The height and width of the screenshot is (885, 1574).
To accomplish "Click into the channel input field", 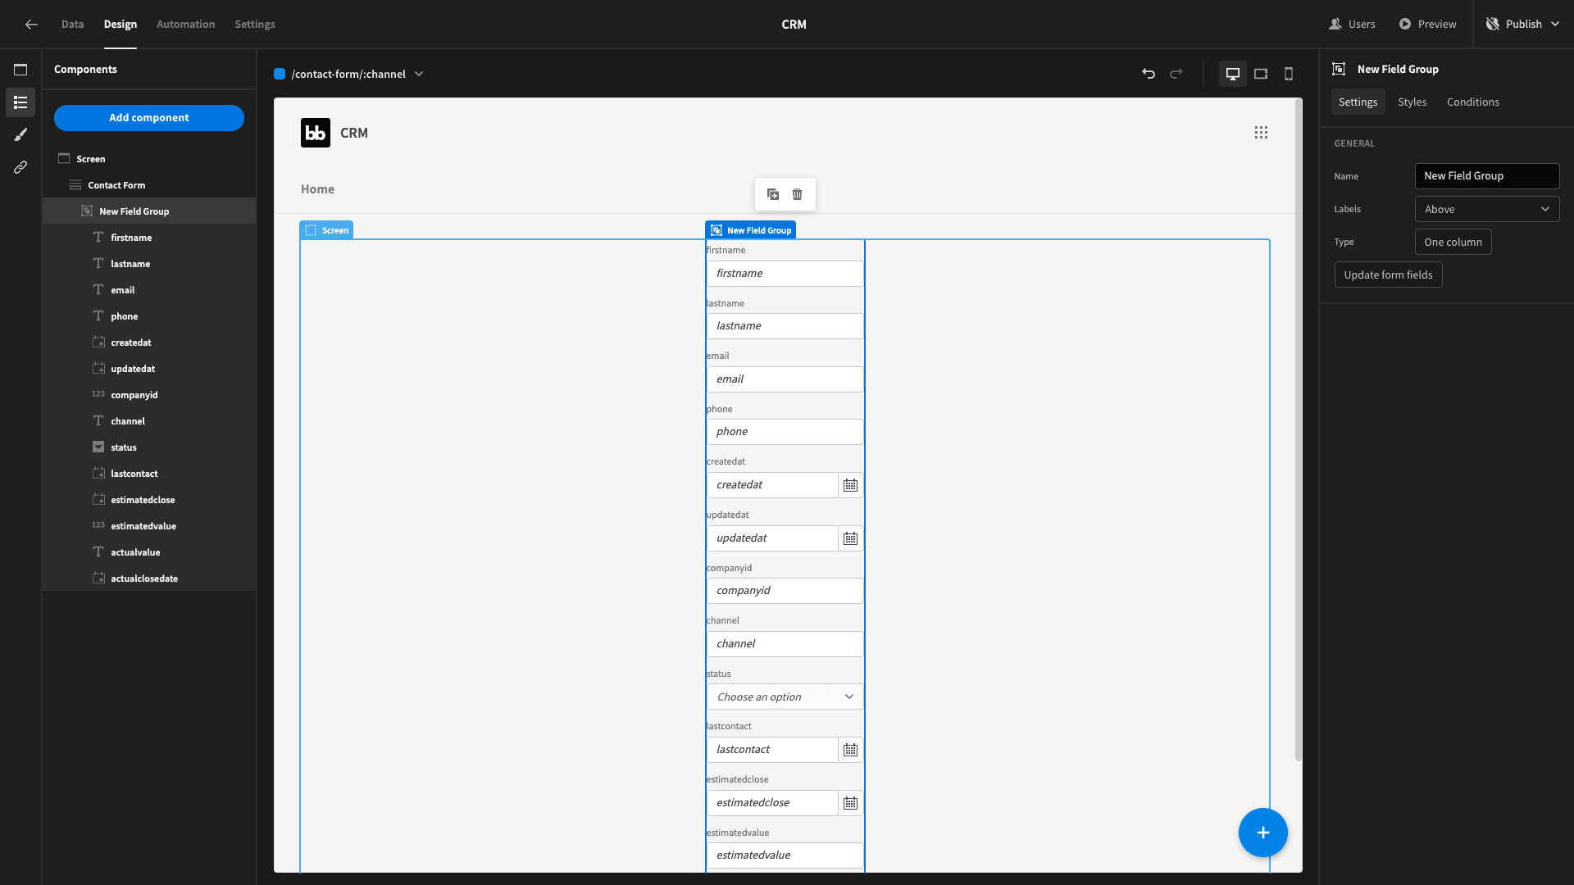I will (785, 644).
